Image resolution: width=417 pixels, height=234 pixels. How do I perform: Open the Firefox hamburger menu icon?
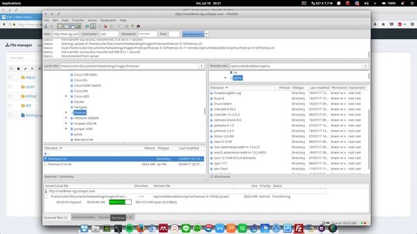412,24
